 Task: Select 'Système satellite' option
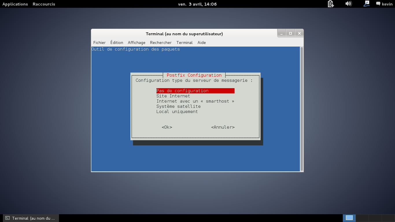(178, 106)
